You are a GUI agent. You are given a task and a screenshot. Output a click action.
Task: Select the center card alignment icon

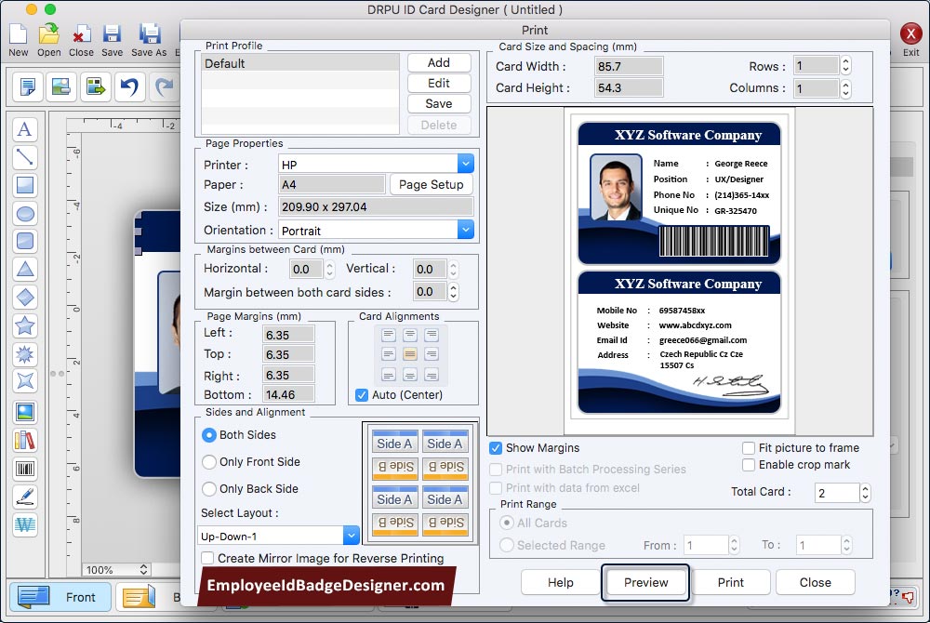[x=410, y=354]
